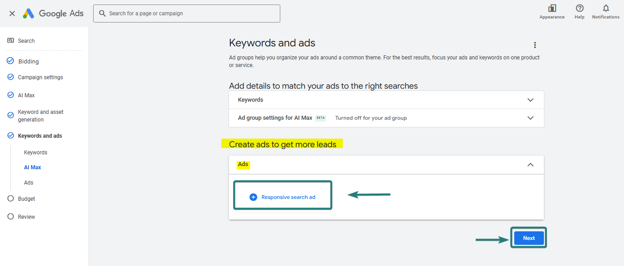Expand the Keywords section
Image resolution: width=624 pixels, height=266 pixels.
[x=530, y=99]
